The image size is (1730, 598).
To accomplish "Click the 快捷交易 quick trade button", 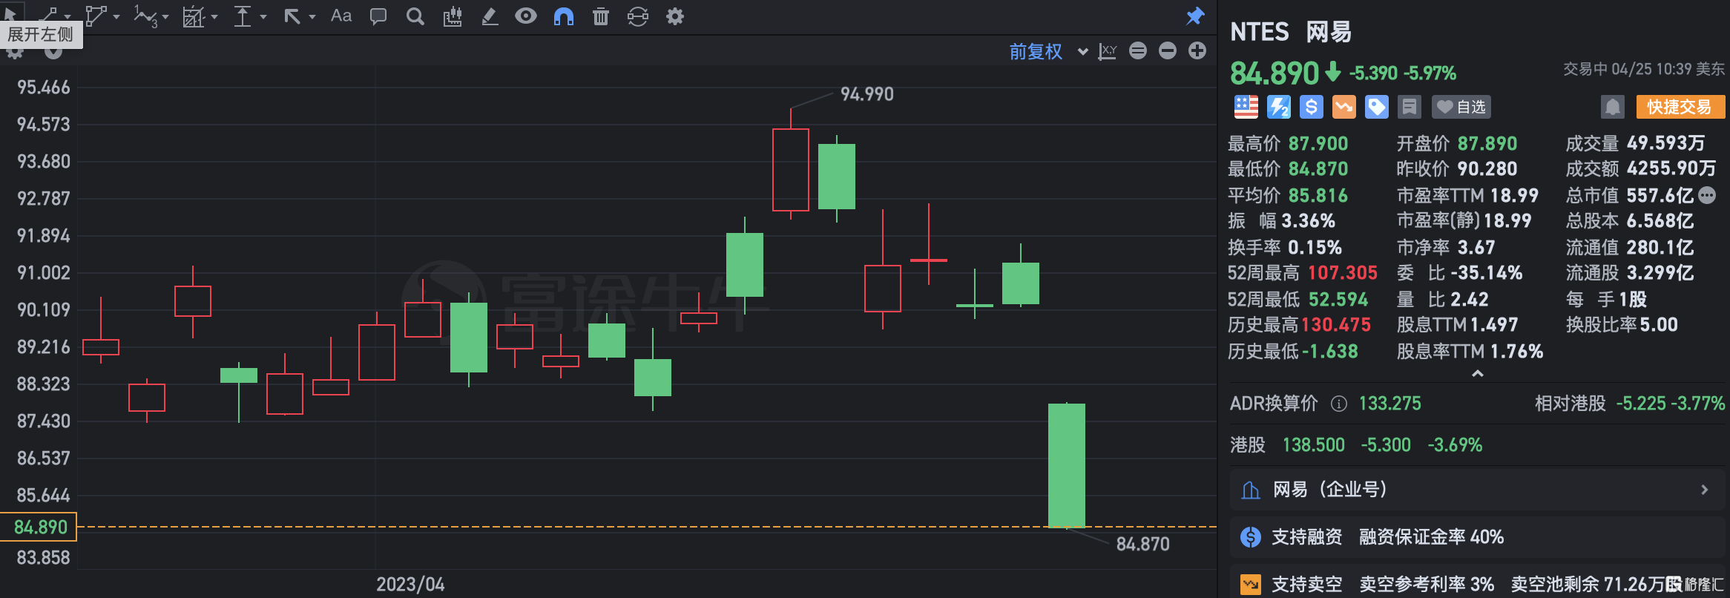I will point(1680,107).
